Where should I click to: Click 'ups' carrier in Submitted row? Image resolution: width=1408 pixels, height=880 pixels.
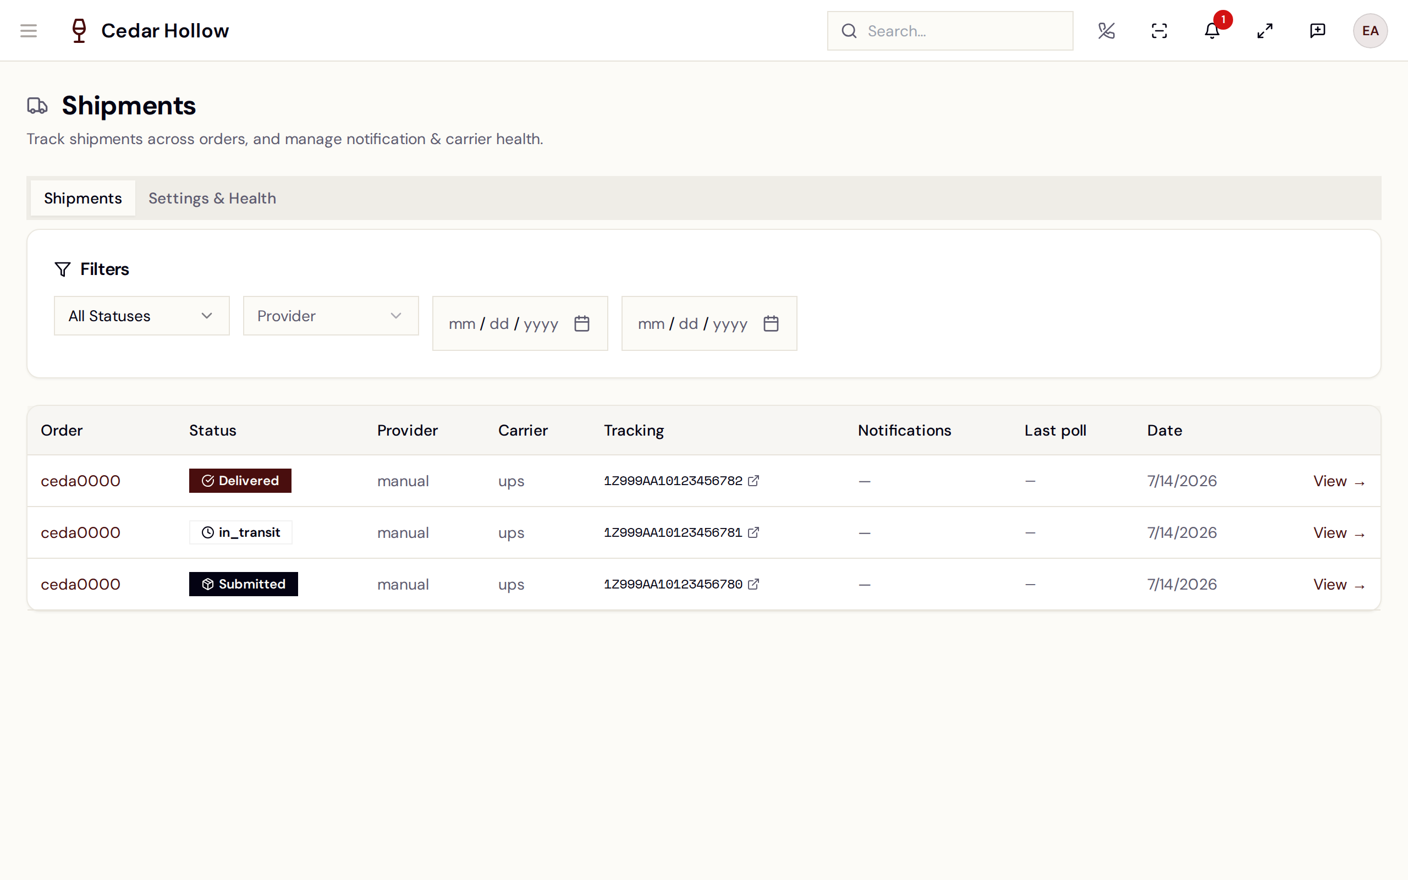(x=511, y=585)
